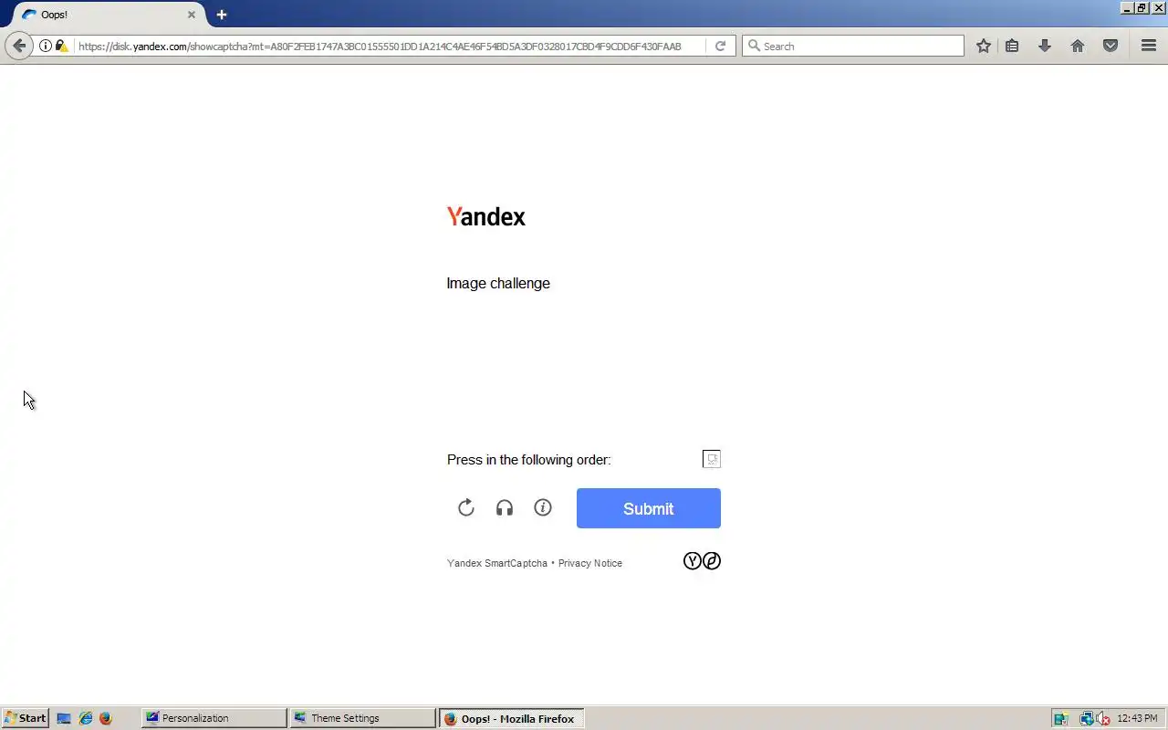Image resolution: width=1168 pixels, height=730 pixels.
Task: Click the network icon in system tray
Action: [1086, 718]
